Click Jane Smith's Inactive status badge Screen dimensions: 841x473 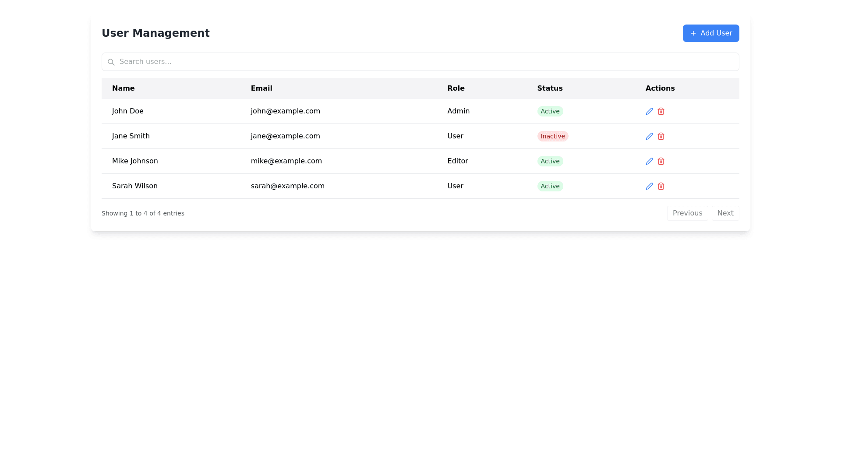click(552, 136)
